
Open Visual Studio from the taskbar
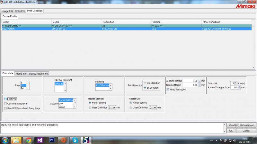click(x=40, y=140)
